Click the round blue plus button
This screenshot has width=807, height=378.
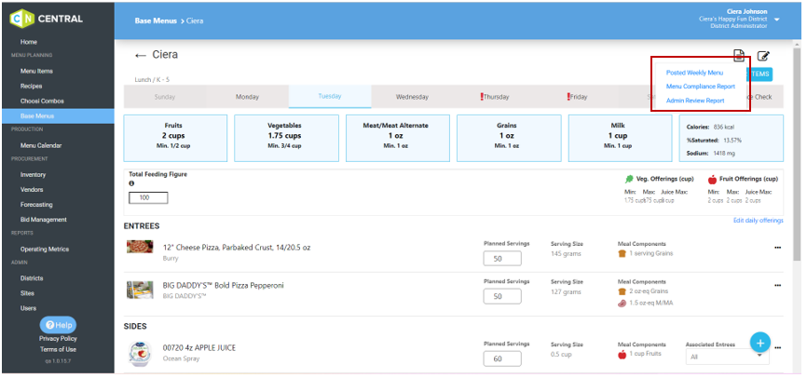(759, 342)
